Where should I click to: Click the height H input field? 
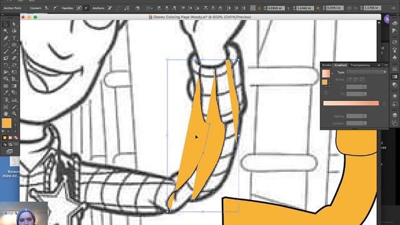click(372, 8)
